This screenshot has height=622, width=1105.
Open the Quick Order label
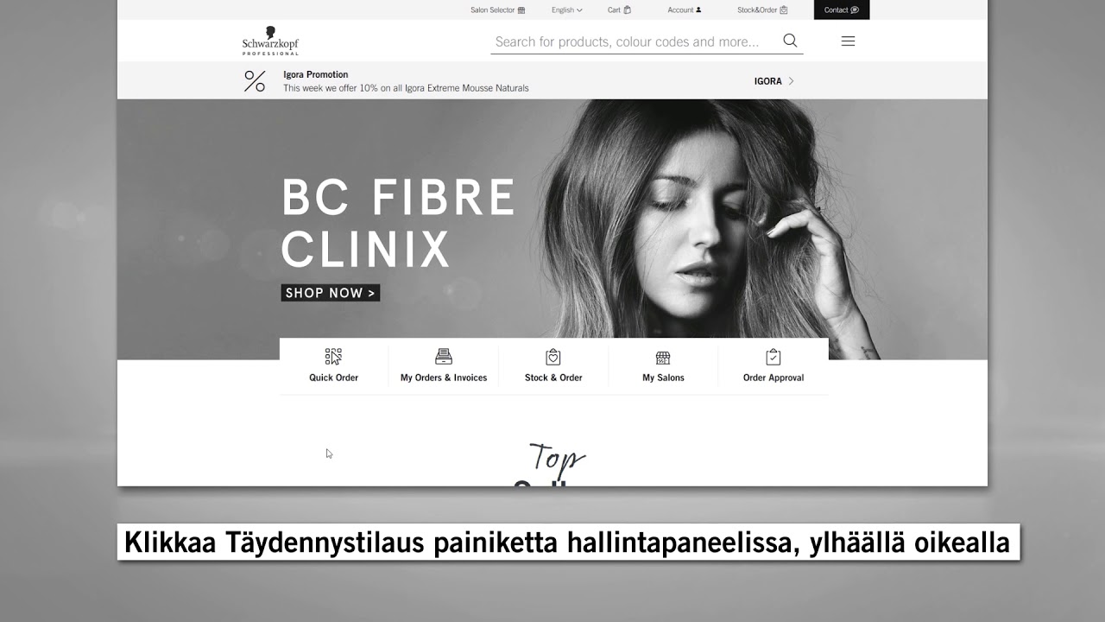coord(334,378)
